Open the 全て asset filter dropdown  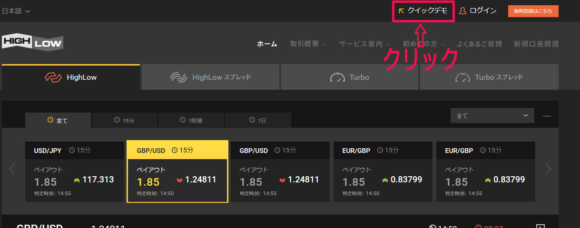pos(492,115)
